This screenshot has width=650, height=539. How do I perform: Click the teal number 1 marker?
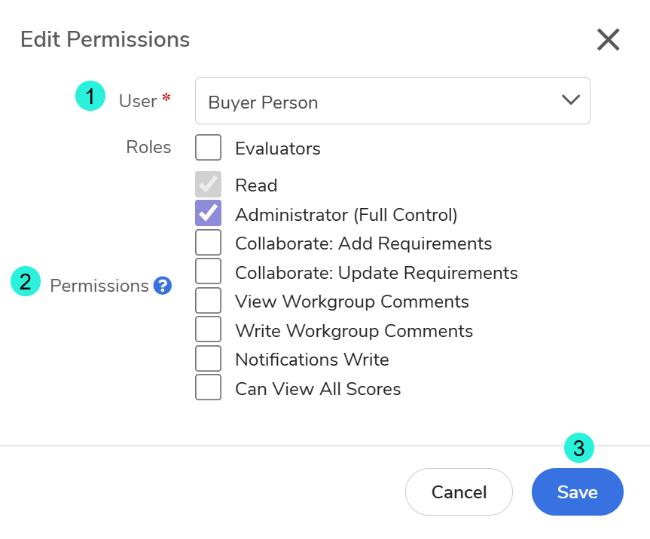click(x=90, y=96)
